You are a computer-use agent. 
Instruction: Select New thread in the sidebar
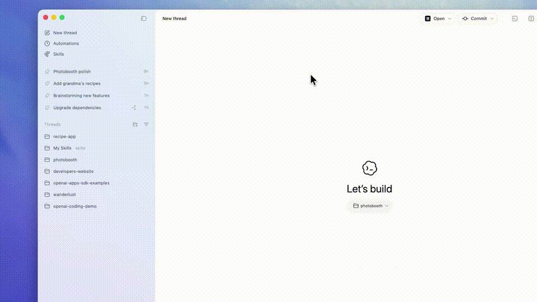(x=65, y=33)
